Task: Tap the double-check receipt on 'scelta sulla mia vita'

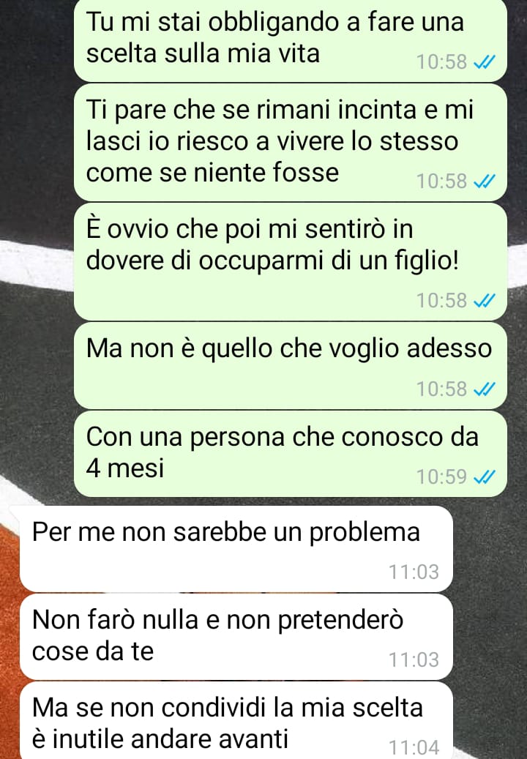Action: coord(484,62)
